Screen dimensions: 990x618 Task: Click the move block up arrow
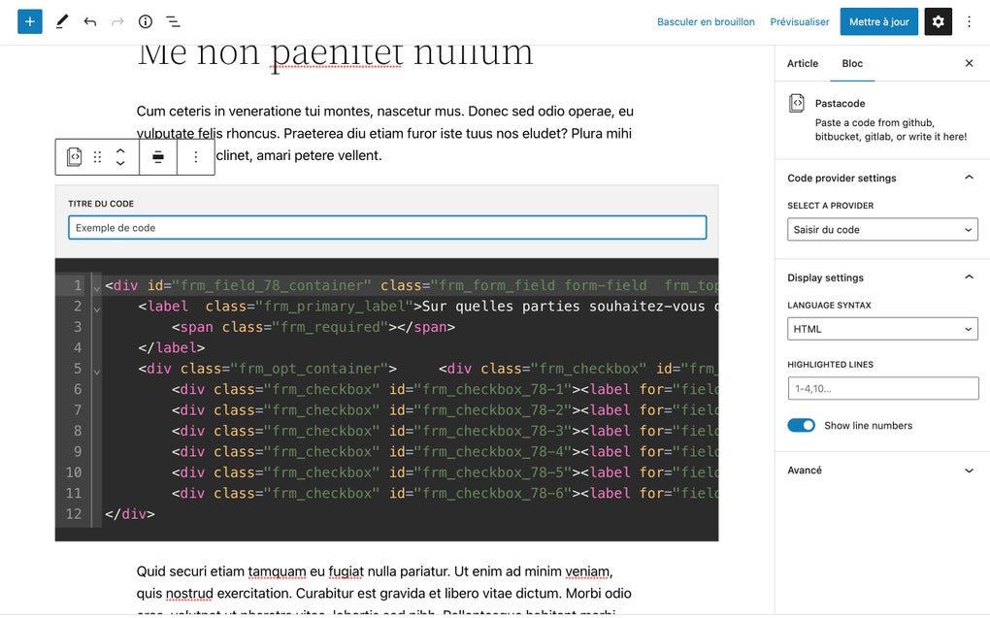(119, 149)
